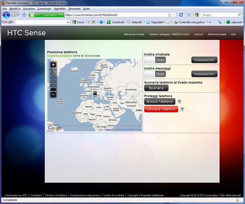Open help icon next to Cancella Telefono
The image size is (245, 204).
click(x=182, y=109)
